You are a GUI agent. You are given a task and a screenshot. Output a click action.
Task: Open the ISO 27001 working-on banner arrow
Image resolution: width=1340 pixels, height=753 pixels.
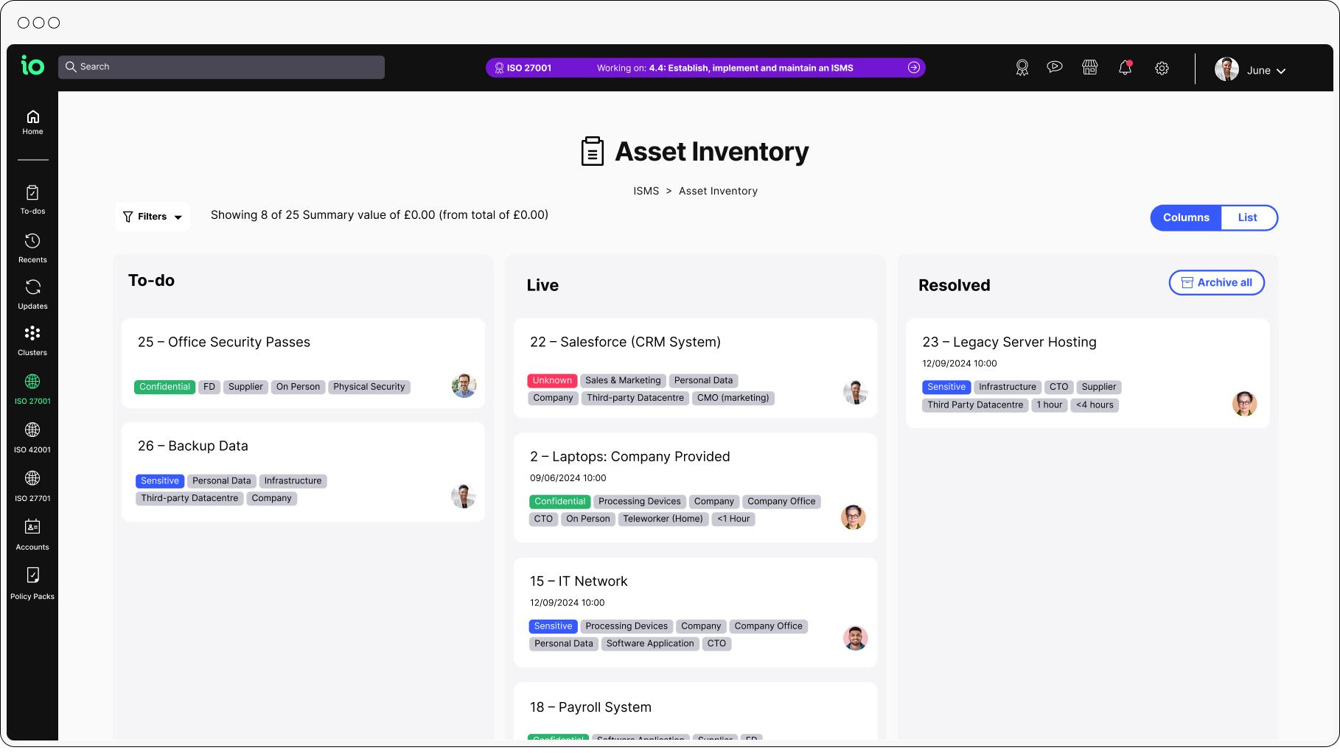click(914, 67)
